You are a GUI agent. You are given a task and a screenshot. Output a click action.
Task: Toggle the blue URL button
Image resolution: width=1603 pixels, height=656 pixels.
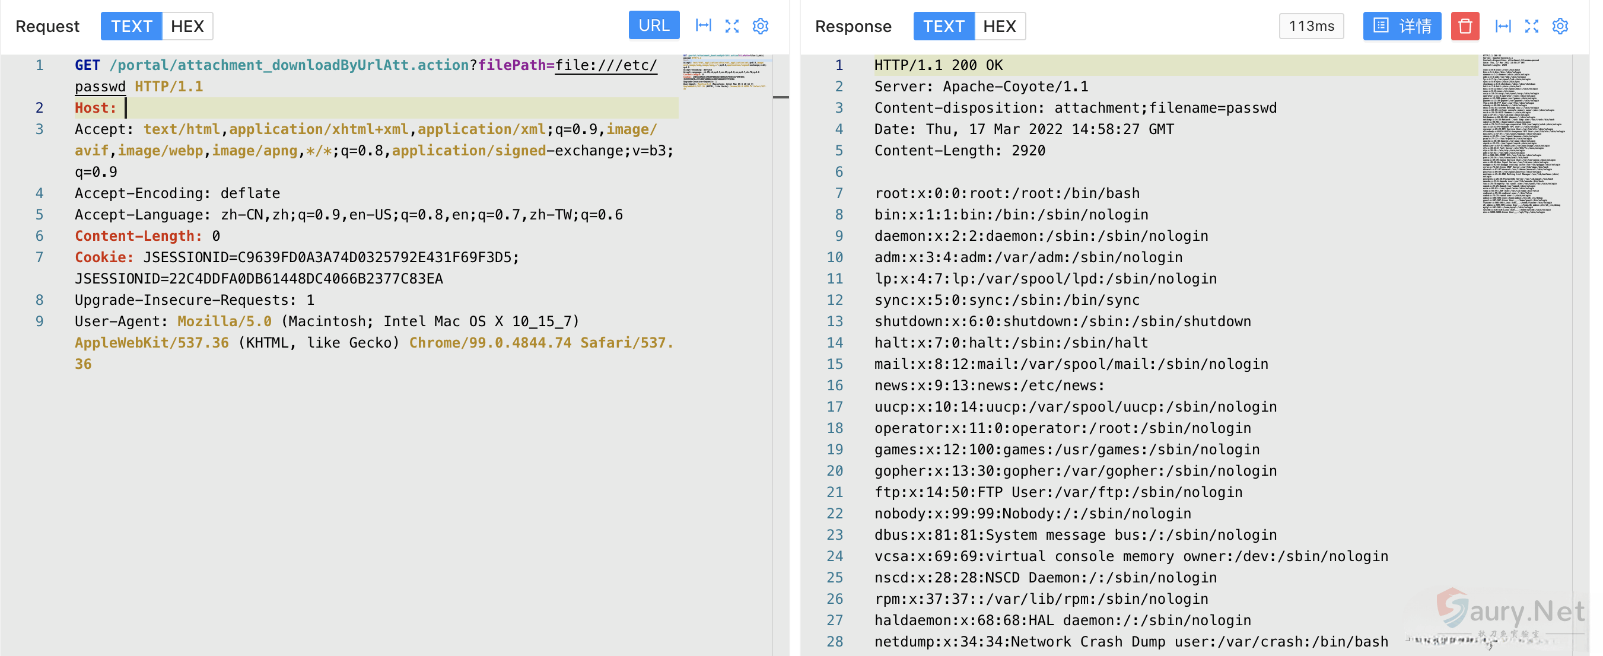(x=653, y=26)
